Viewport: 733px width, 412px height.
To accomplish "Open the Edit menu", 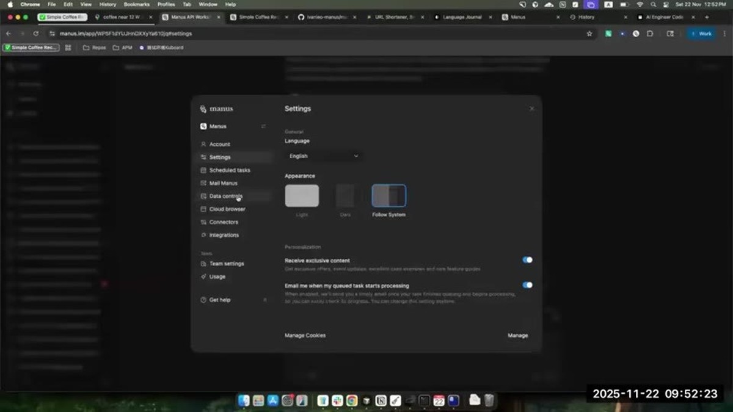I will 68,4.
